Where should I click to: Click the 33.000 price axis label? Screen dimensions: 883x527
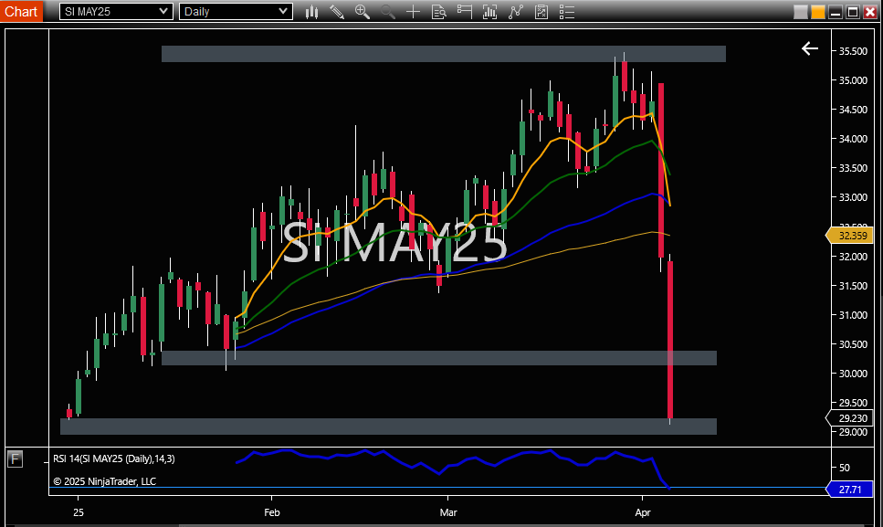pyautogui.click(x=853, y=197)
